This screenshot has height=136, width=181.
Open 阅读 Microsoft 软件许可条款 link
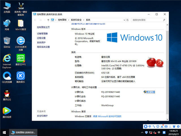[107, 116]
